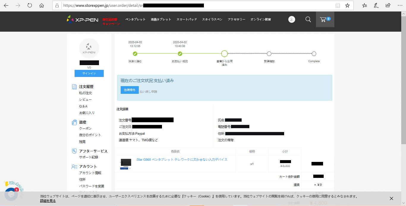Add page to favorites star icon

point(347,5)
